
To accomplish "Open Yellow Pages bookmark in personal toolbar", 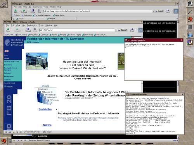I will tap(74, 35).
